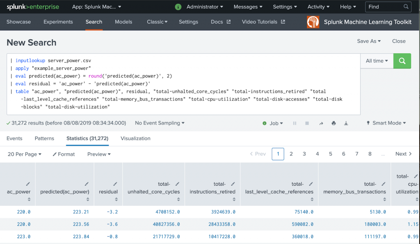This screenshot has height=244, width=420.
Task: Edit total-instructions_retired column with pencil icon
Action: click(x=233, y=184)
